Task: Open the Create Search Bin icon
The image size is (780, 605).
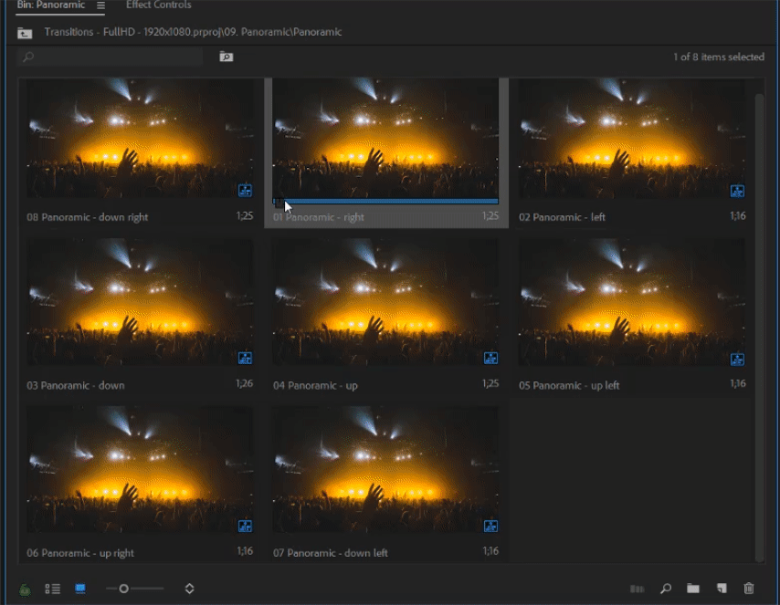Action: 227,57
